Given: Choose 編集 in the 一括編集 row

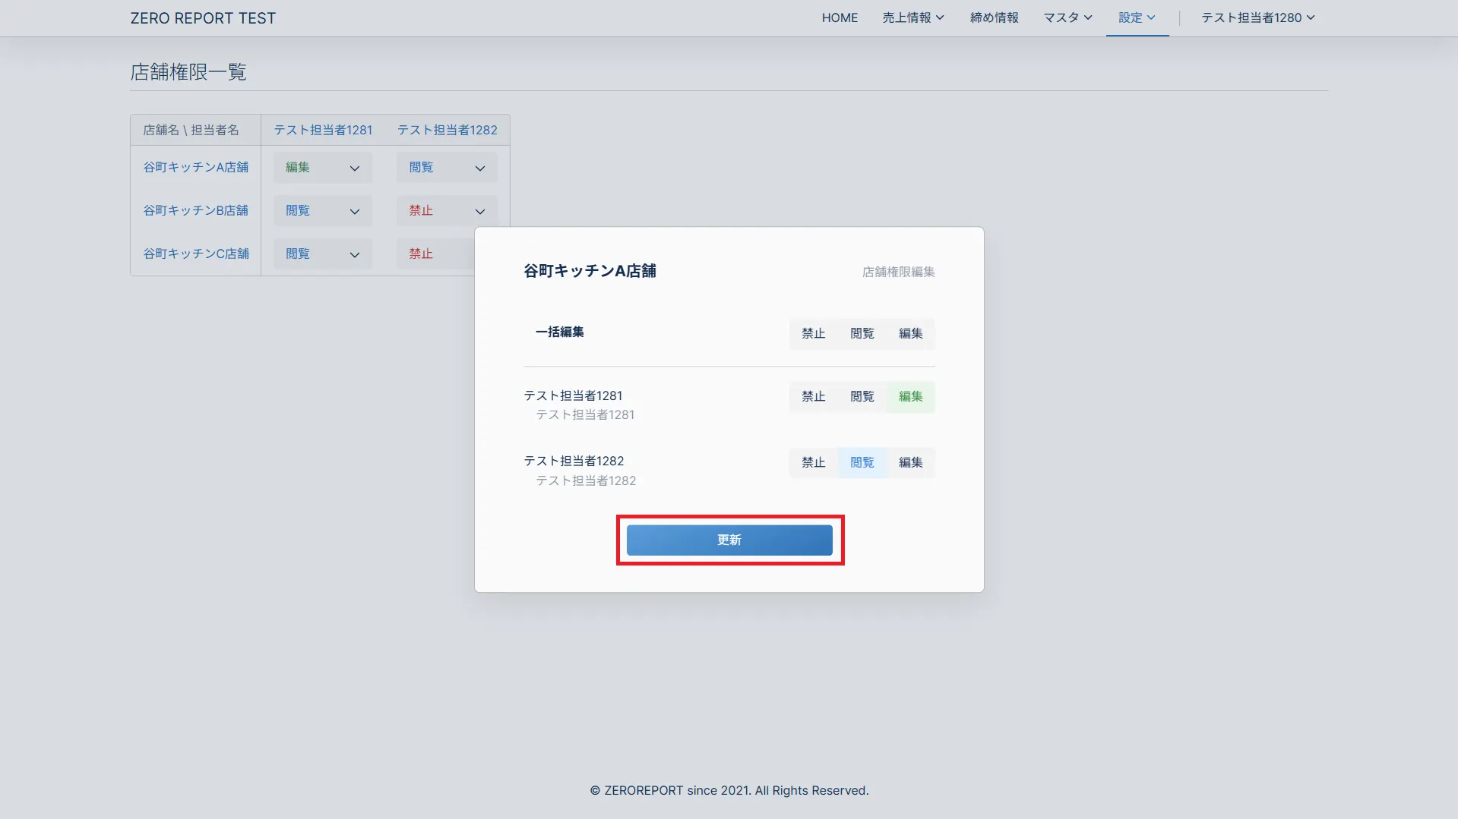Looking at the screenshot, I should click(910, 333).
